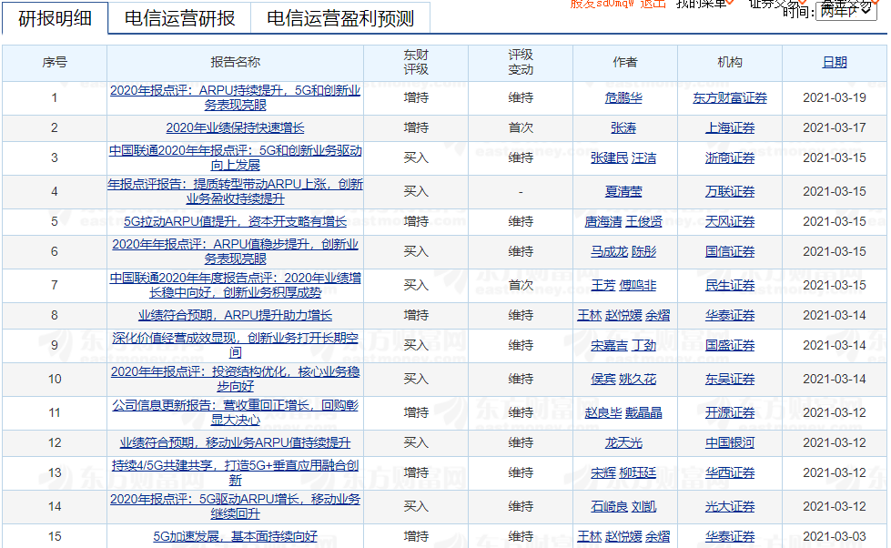Open author 宋嘉吉 link

609,346
